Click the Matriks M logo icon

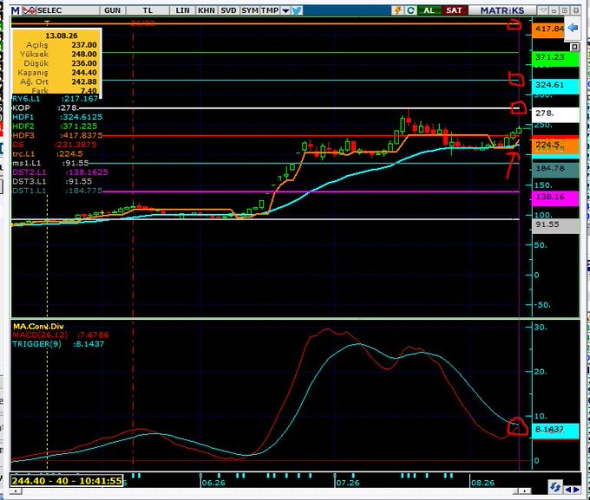[x=15, y=10]
